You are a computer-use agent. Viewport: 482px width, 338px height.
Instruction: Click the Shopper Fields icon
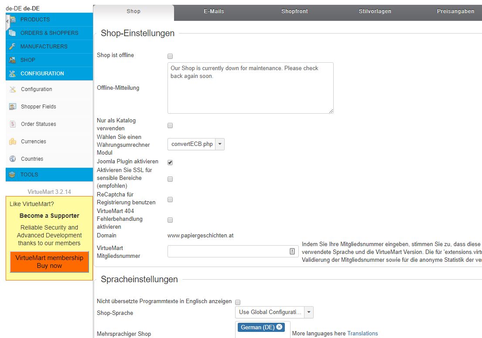click(x=13, y=107)
